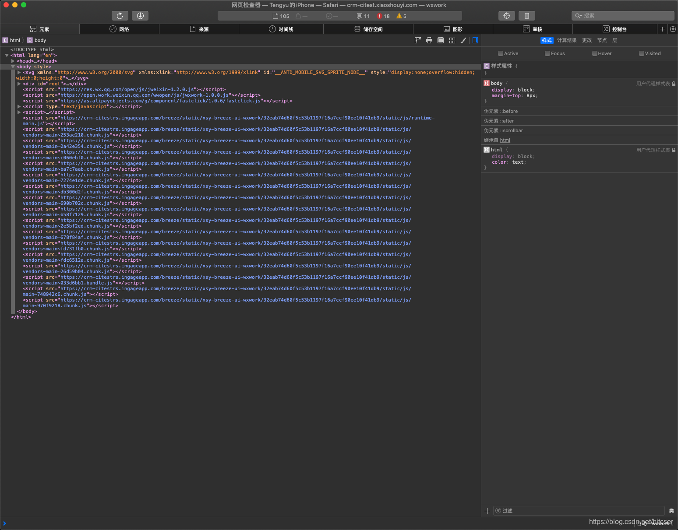Expand the script type="text/javascript" node
The height and width of the screenshot is (530, 678).
coord(19,107)
